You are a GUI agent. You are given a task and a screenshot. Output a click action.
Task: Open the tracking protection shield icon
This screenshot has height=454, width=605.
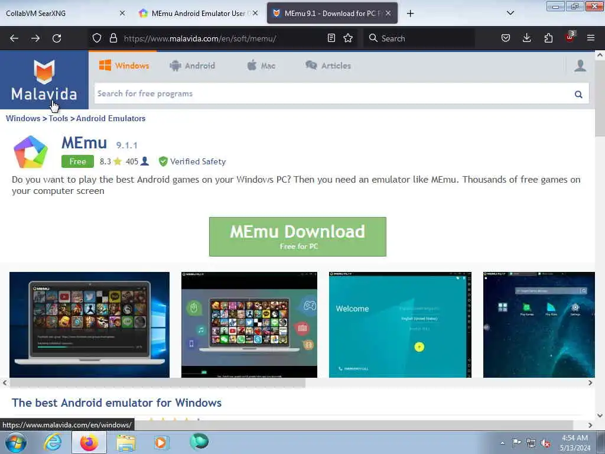[x=97, y=38]
